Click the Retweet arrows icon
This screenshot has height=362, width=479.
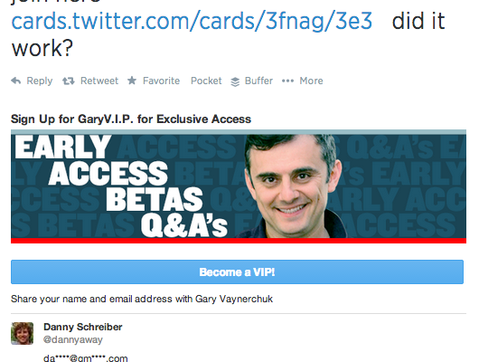point(69,81)
